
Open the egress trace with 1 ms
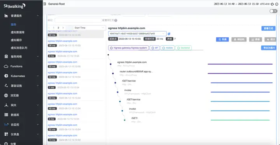point(75,86)
